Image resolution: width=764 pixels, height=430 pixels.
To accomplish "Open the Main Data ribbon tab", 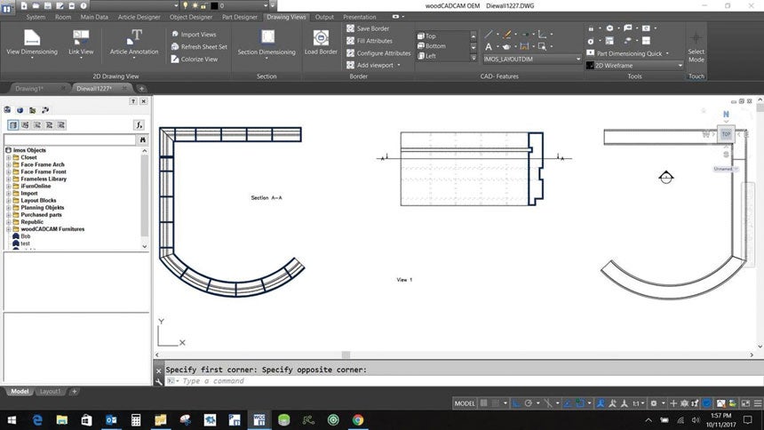I will (x=94, y=17).
